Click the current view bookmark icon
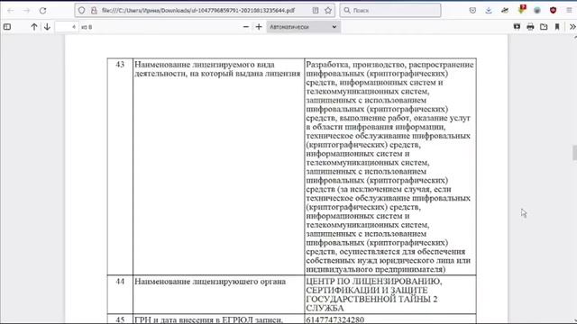The image size is (577, 324). pos(557,27)
